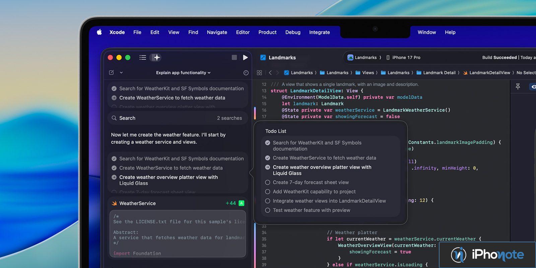Open the related items grid icon
This screenshot has width=536, height=268.
pos(259,73)
